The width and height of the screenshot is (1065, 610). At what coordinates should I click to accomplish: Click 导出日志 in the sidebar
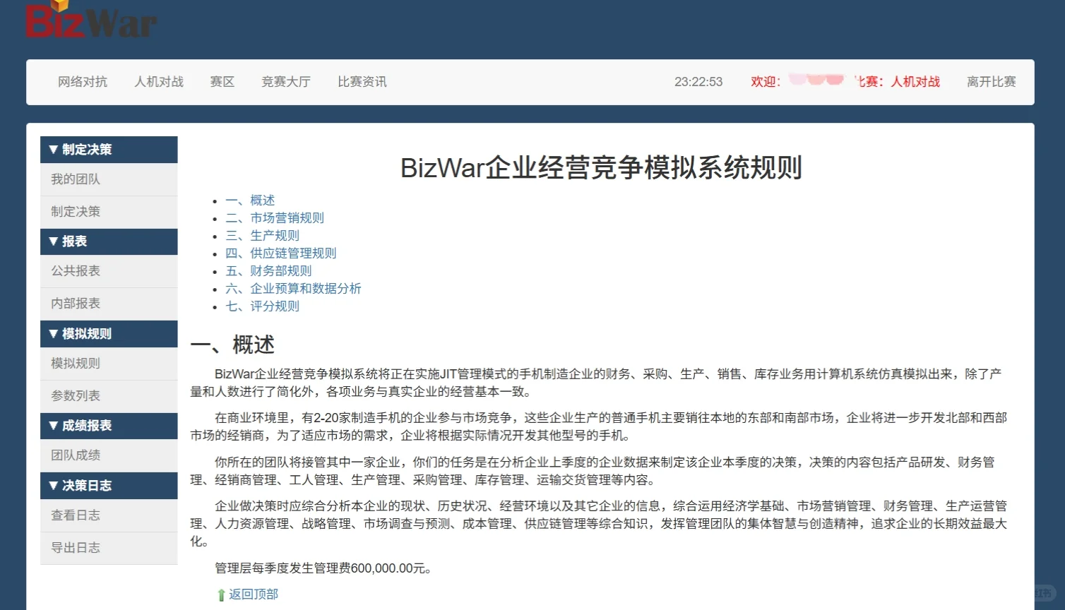click(x=109, y=548)
